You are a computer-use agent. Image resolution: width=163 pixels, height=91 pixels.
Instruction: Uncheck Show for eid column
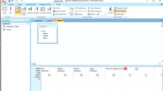(x=49, y=75)
